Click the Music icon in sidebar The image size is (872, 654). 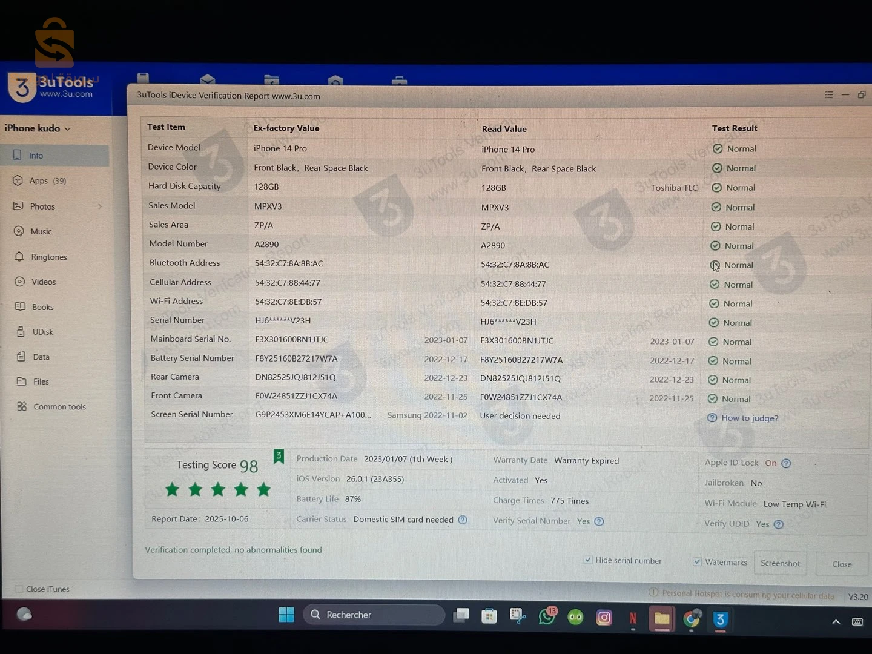click(x=19, y=231)
